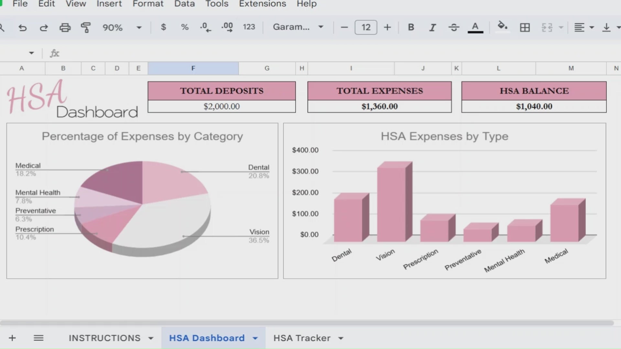The image size is (621, 349).
Task: Increase decimal places
Action: pyautogui.click(x=227, y=27)
